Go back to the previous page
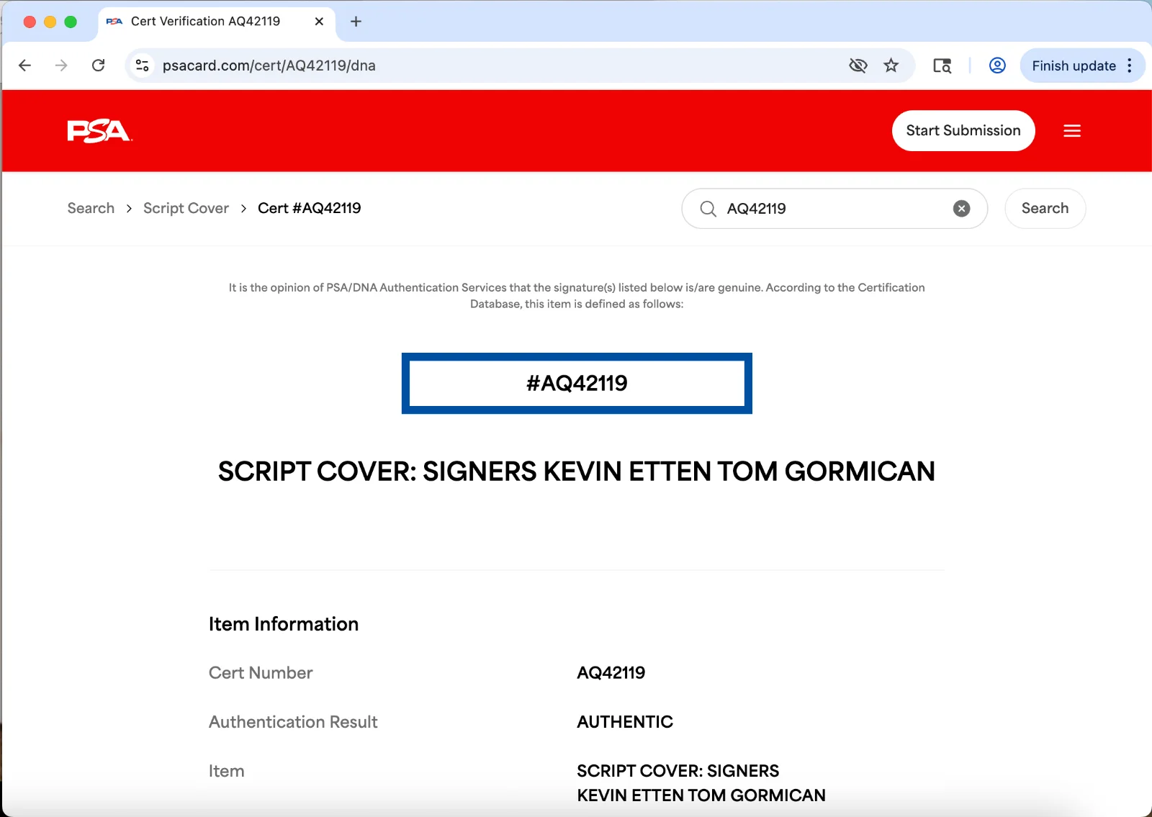Screen dimensions: 1152x817 click(25, 66)
